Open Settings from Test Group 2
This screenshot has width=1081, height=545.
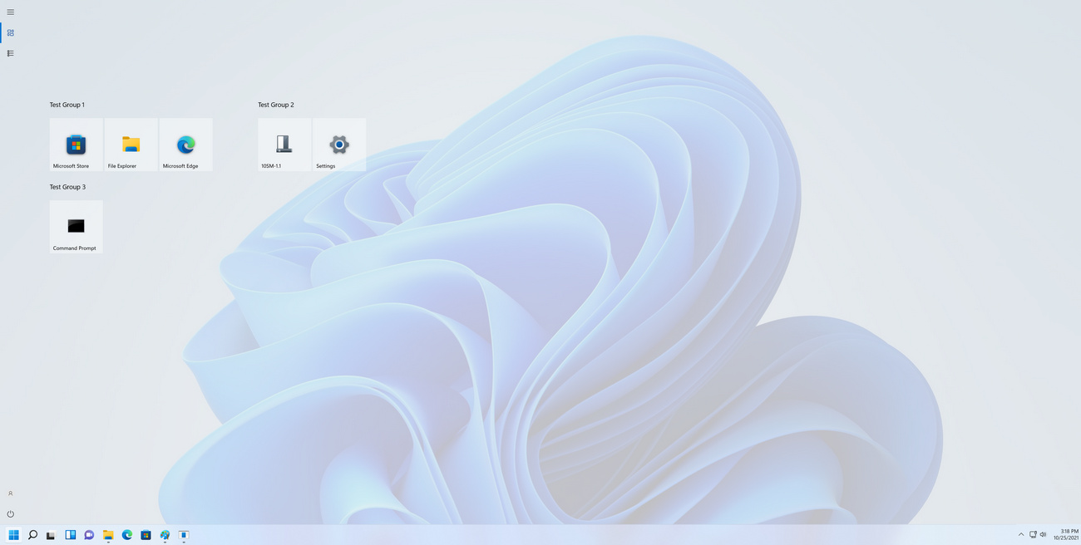coord(338,144)
